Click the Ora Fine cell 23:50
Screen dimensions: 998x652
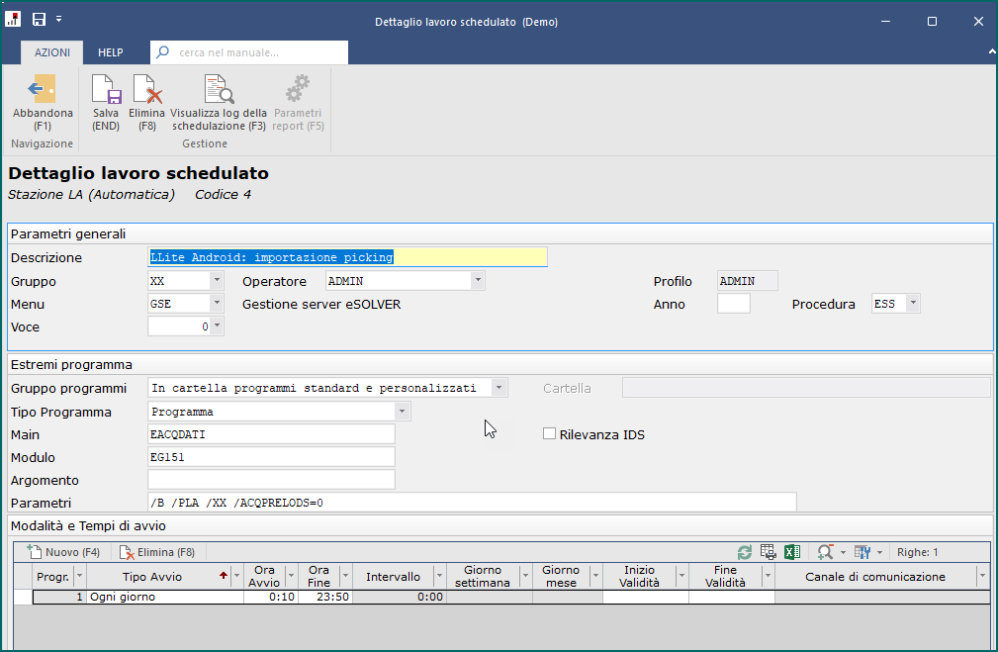click(x=324, y=597)
